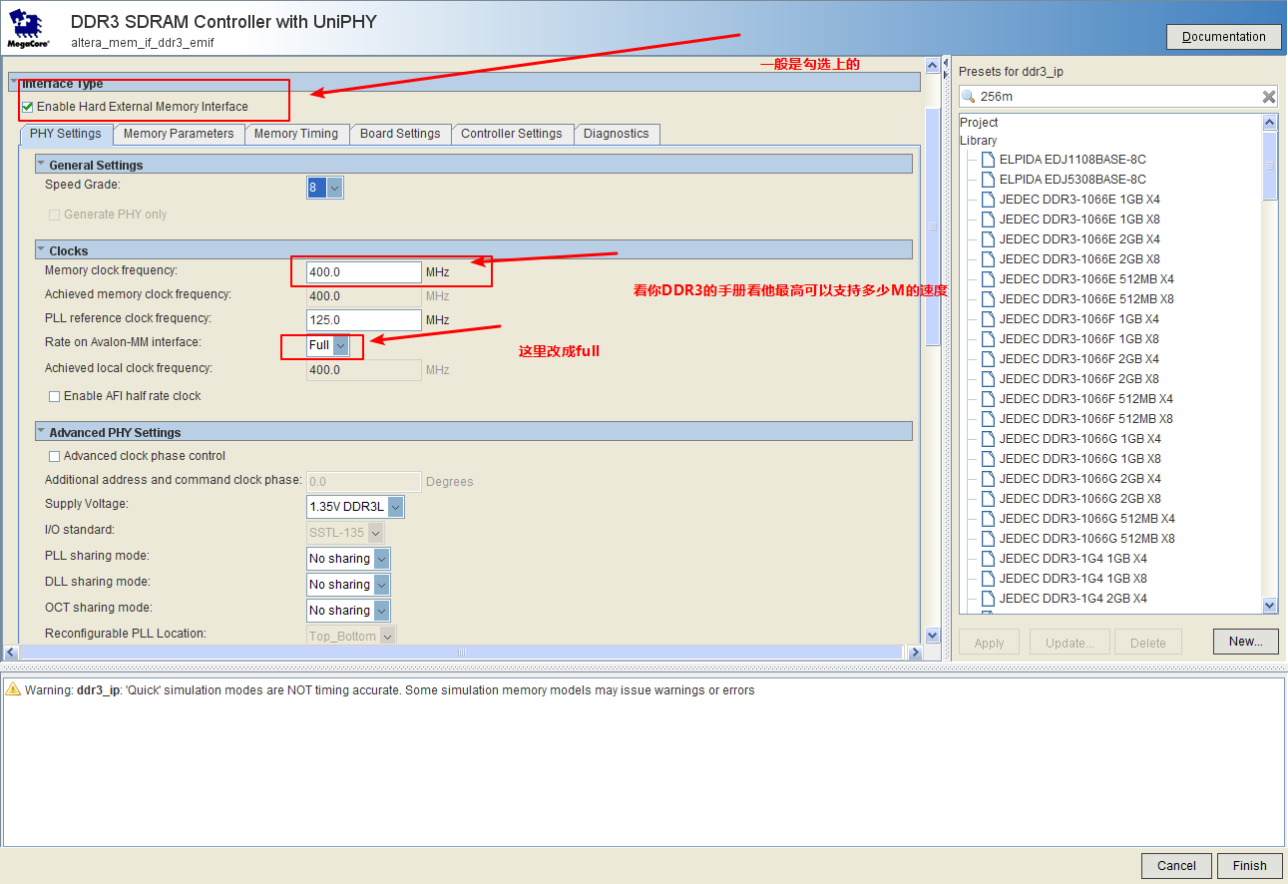1288x884 pixels.
Task: Collapse the General Settings section
Action: (x=41, y=165)
